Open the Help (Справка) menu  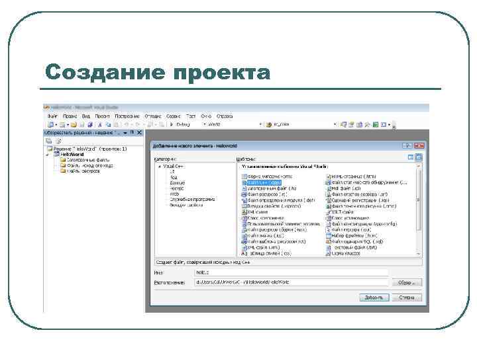pos(225,116)
